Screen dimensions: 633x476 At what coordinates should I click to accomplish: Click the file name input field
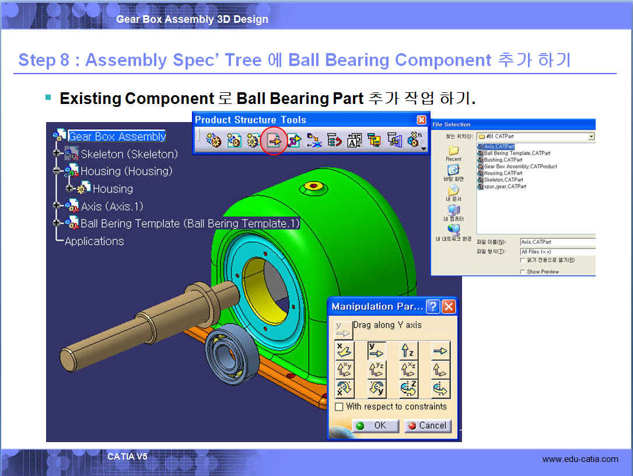[x=557, y=242]
